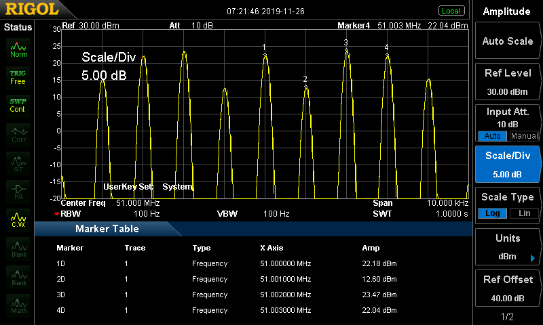Viewport: 543px width, 325px height.
Task: Switch Input Attenuation to Manual
Action: coord(523,136)
